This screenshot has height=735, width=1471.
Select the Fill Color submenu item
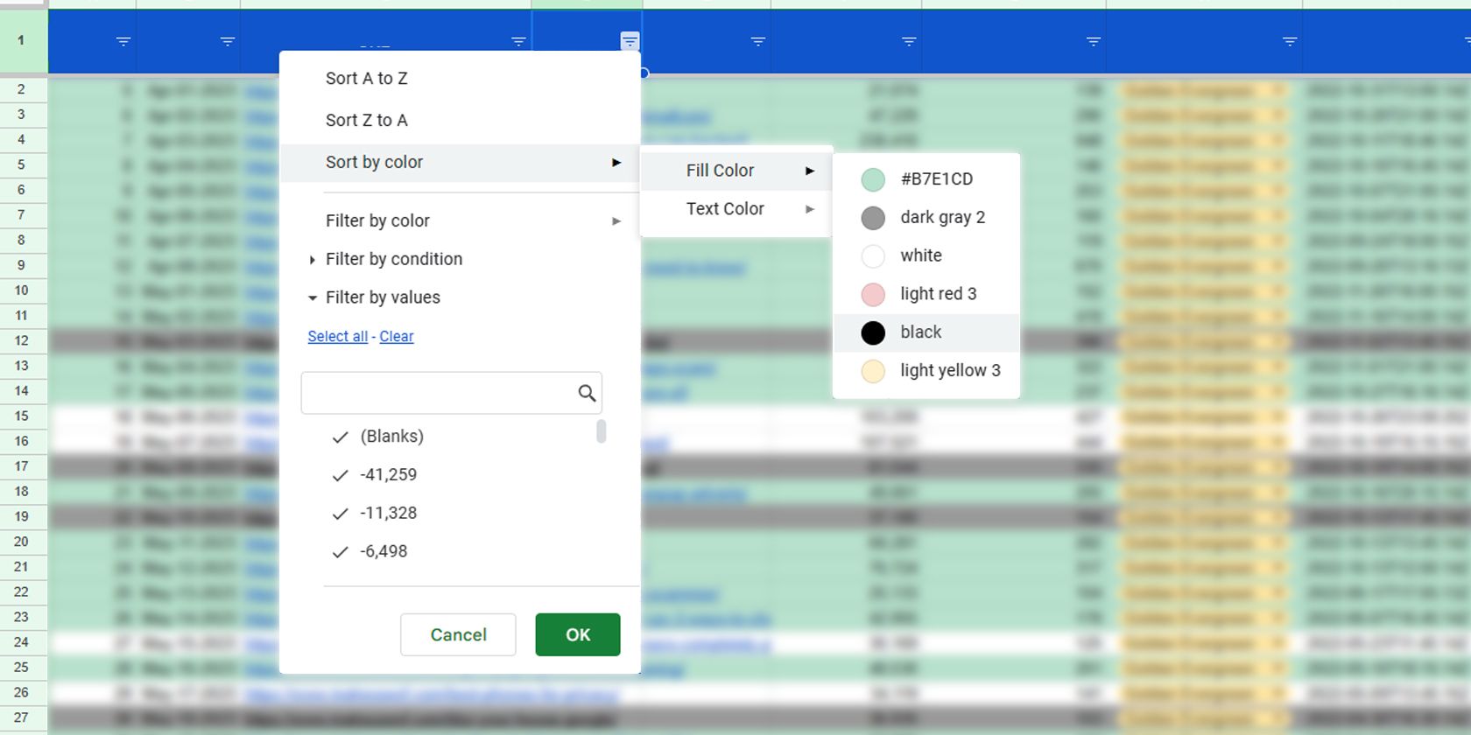pyautogui.click(x=735, y=171)
